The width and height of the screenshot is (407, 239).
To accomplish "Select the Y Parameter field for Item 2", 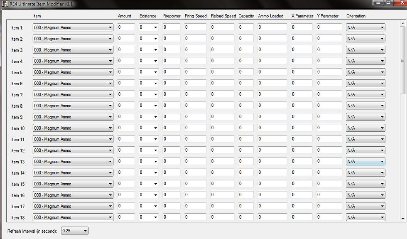I will pos(329,38).
